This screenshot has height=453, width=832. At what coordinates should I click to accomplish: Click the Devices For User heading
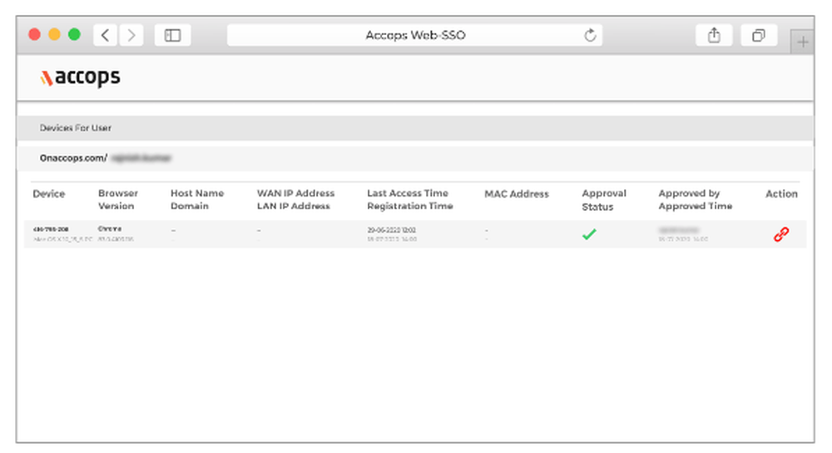click(76, 128)
